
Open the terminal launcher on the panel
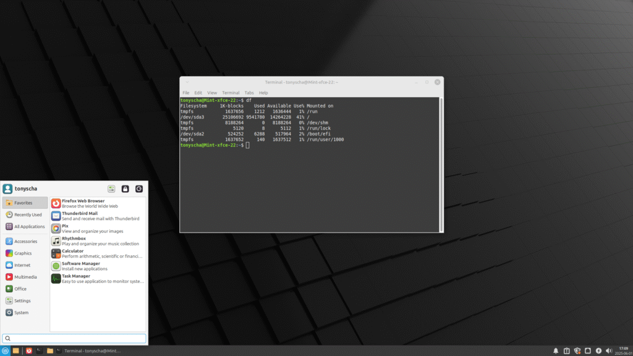(39, 351)
